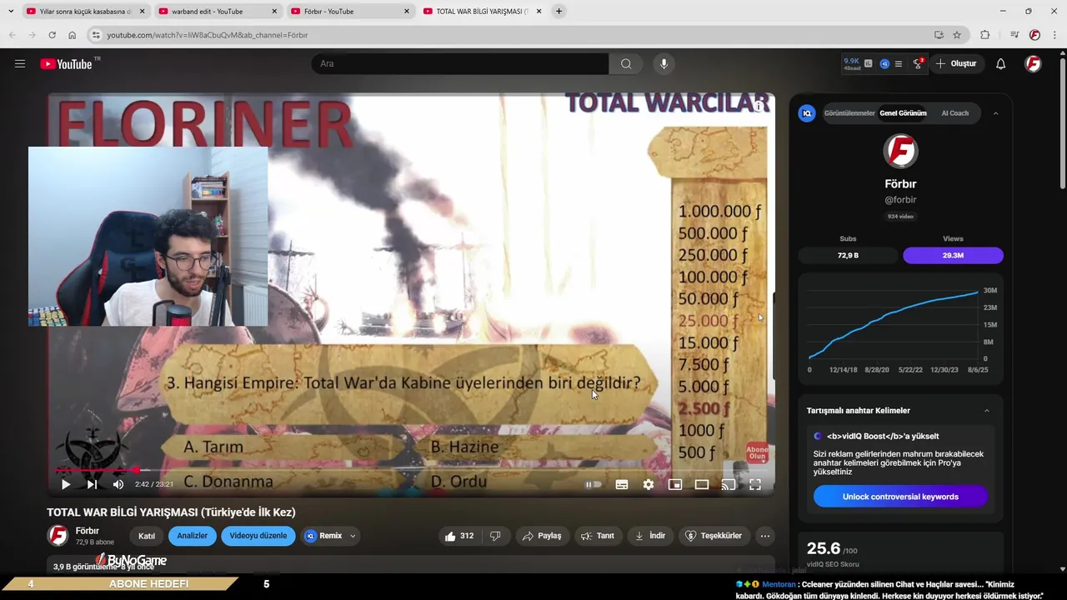Screen dimensions: 1067x600
Task: Open the Chrome three-dot menu
Action: tap(1054, 35)
